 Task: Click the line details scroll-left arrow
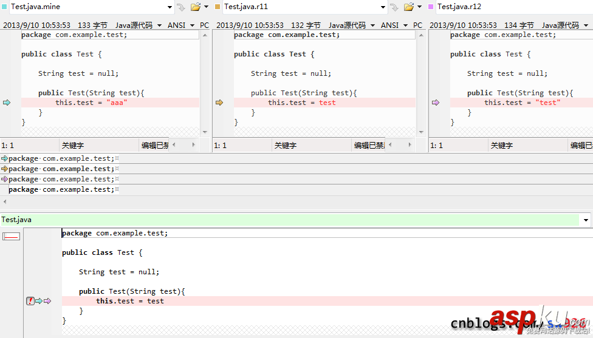click(x=4, y=201)
